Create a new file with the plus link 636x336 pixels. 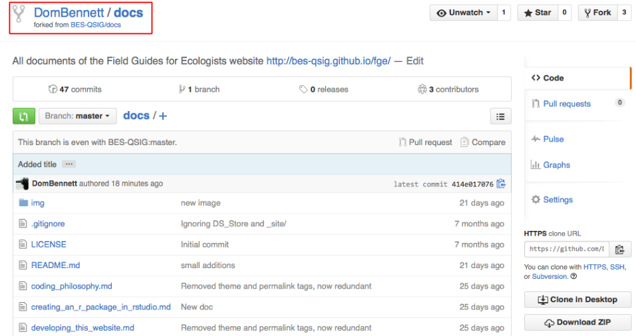(163, 116)
